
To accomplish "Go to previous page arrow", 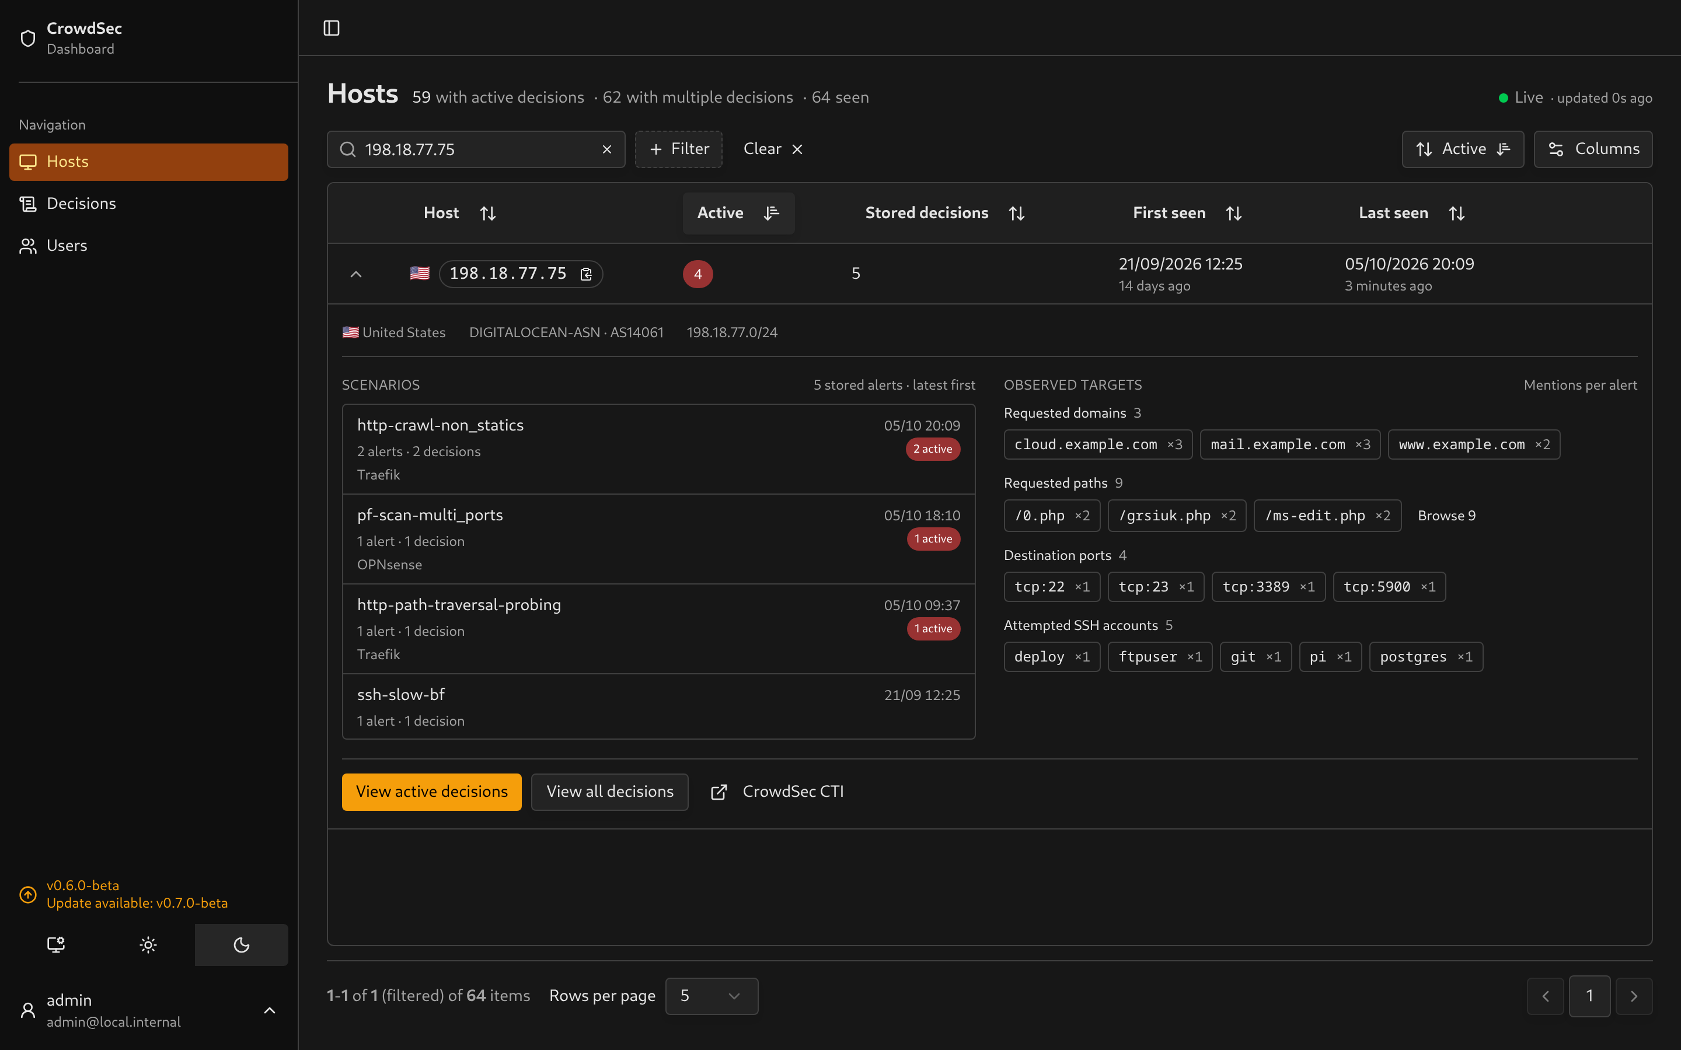I will 1545,996.
